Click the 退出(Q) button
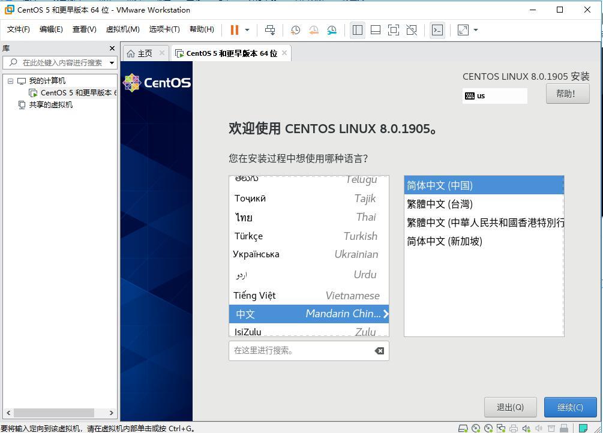 click(x=511, y=407)
